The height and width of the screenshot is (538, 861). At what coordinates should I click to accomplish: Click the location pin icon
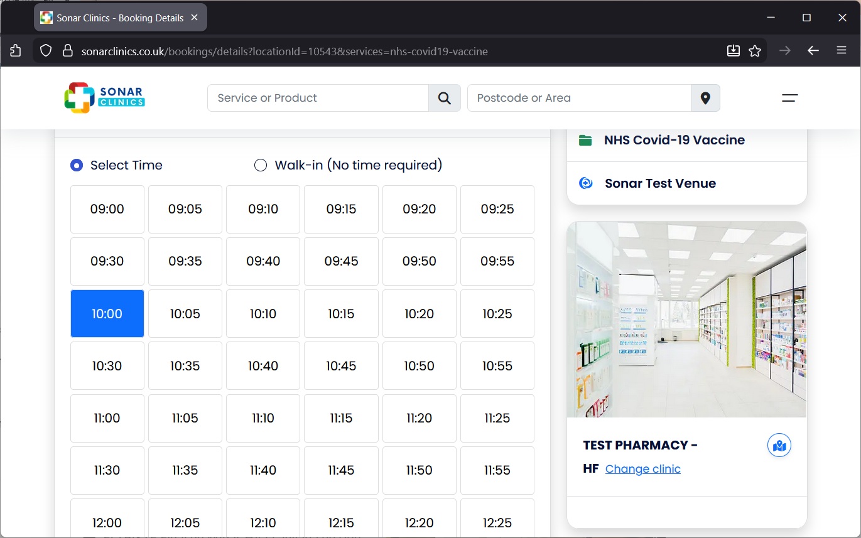pyautogui.click(x=705, y=98)
